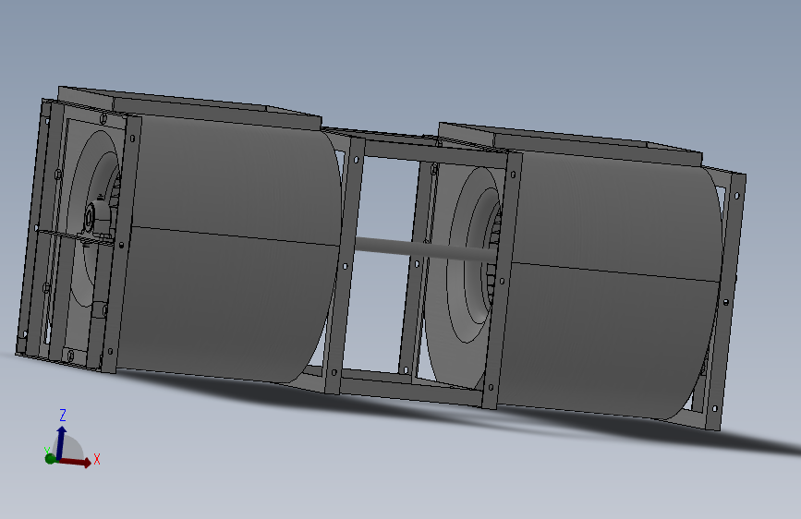Image resolution: width=801 pixels, height=519 pixels.
Task: Select the far-right vertical frame bar
Action: click(x=726, y=302)
